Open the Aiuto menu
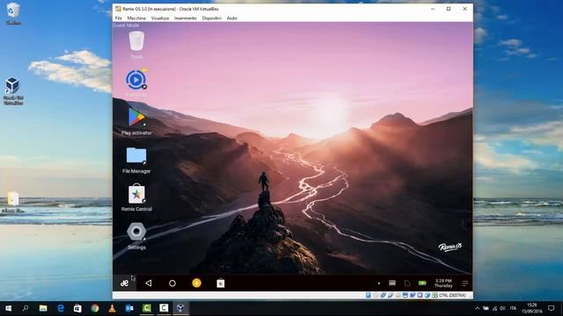 point(232,18)
